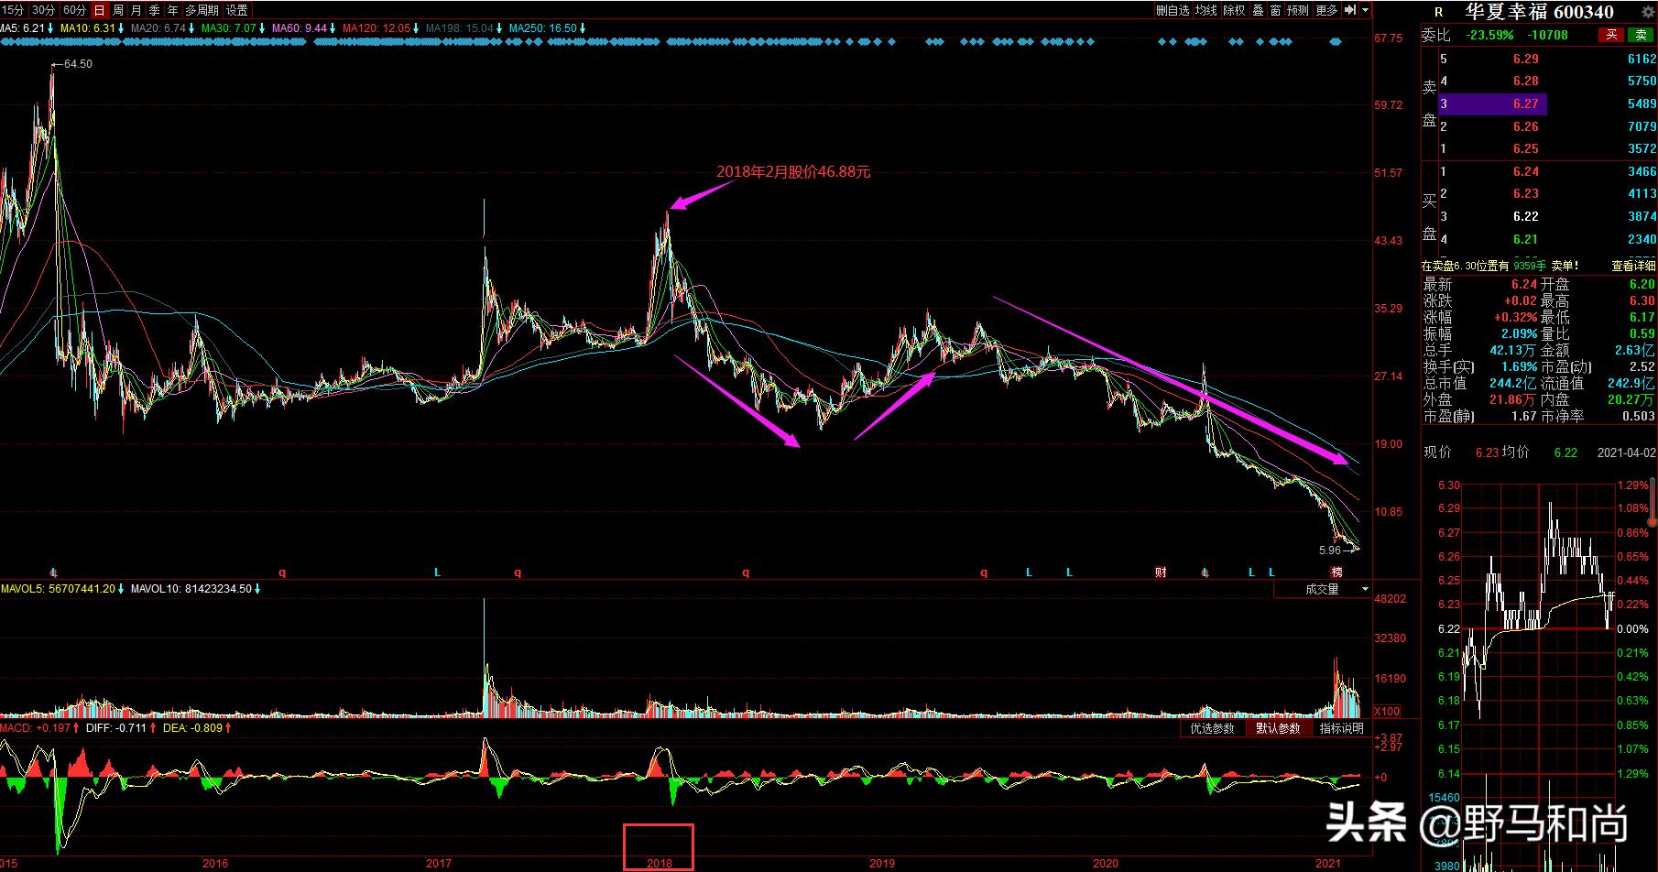Viewport: 1658px width, 872px height.
Task: Click the MA250 arrow next to 16.50
Action: point(583,28)
